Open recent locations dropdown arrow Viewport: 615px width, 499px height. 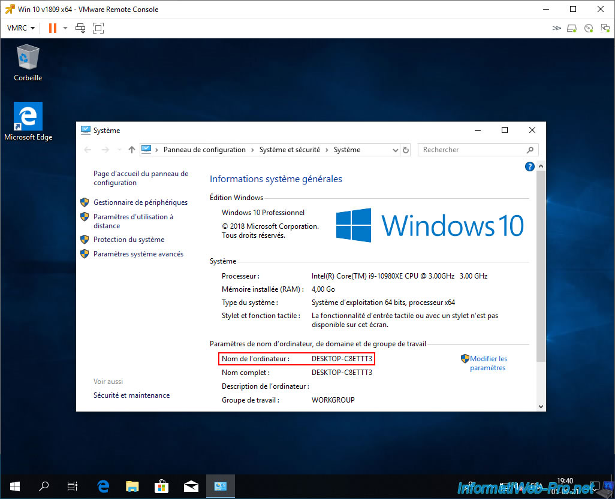click(x=119, y=150)
